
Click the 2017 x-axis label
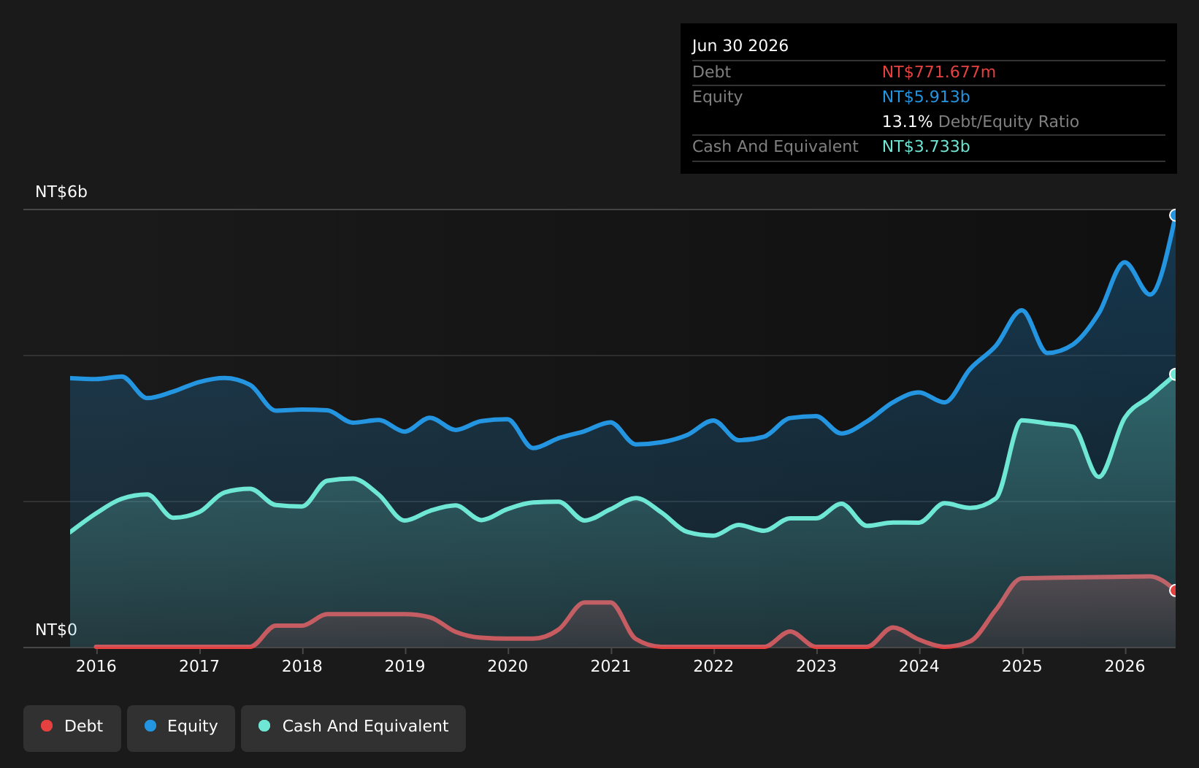coord(199,666)
